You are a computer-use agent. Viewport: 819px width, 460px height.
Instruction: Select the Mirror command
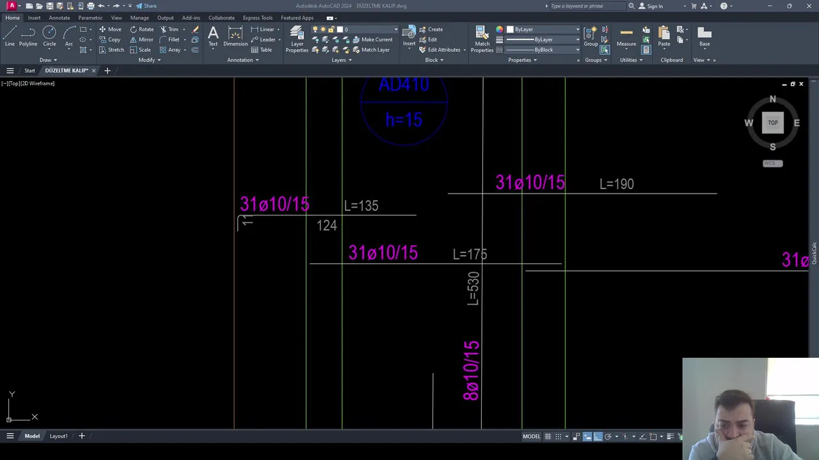pos(142,40)
